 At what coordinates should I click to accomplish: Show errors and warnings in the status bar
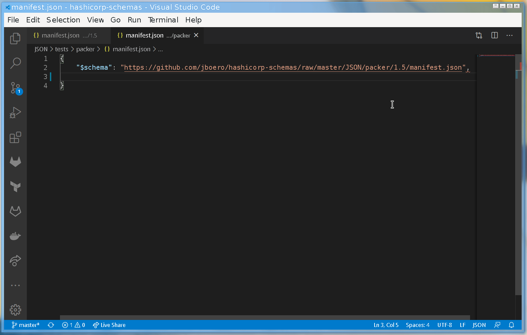pyautogui.click(x=74, y=325)
